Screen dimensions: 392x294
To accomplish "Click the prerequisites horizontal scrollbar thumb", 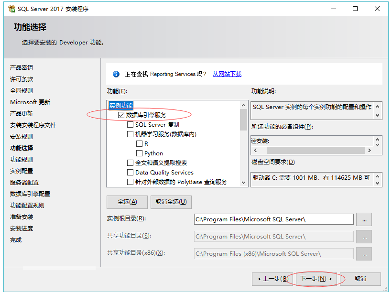I will click(x=316, y=151).
